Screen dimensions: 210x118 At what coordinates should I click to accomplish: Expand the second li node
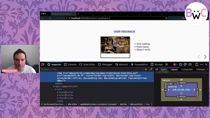(x=58, y=95)
